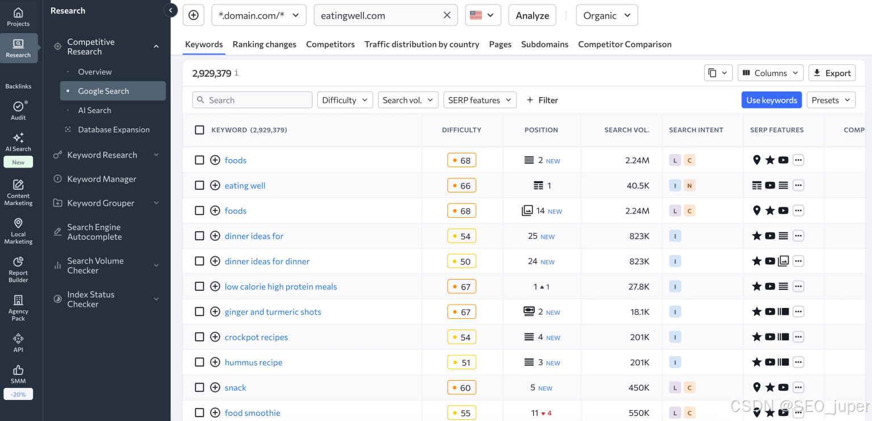Open Projects in the left sidebar

[x=18, y=16]
